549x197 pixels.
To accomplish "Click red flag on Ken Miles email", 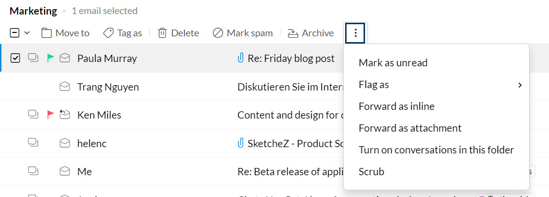I will click(50, 115).
